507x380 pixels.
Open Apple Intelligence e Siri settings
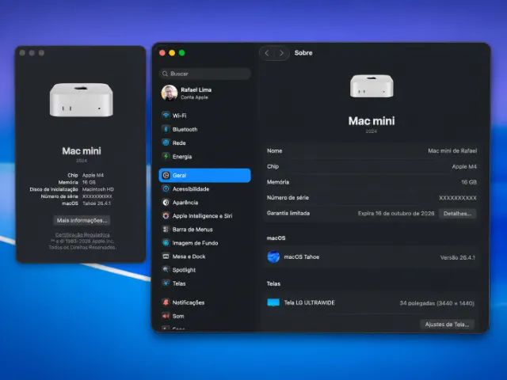pos(205,216)
